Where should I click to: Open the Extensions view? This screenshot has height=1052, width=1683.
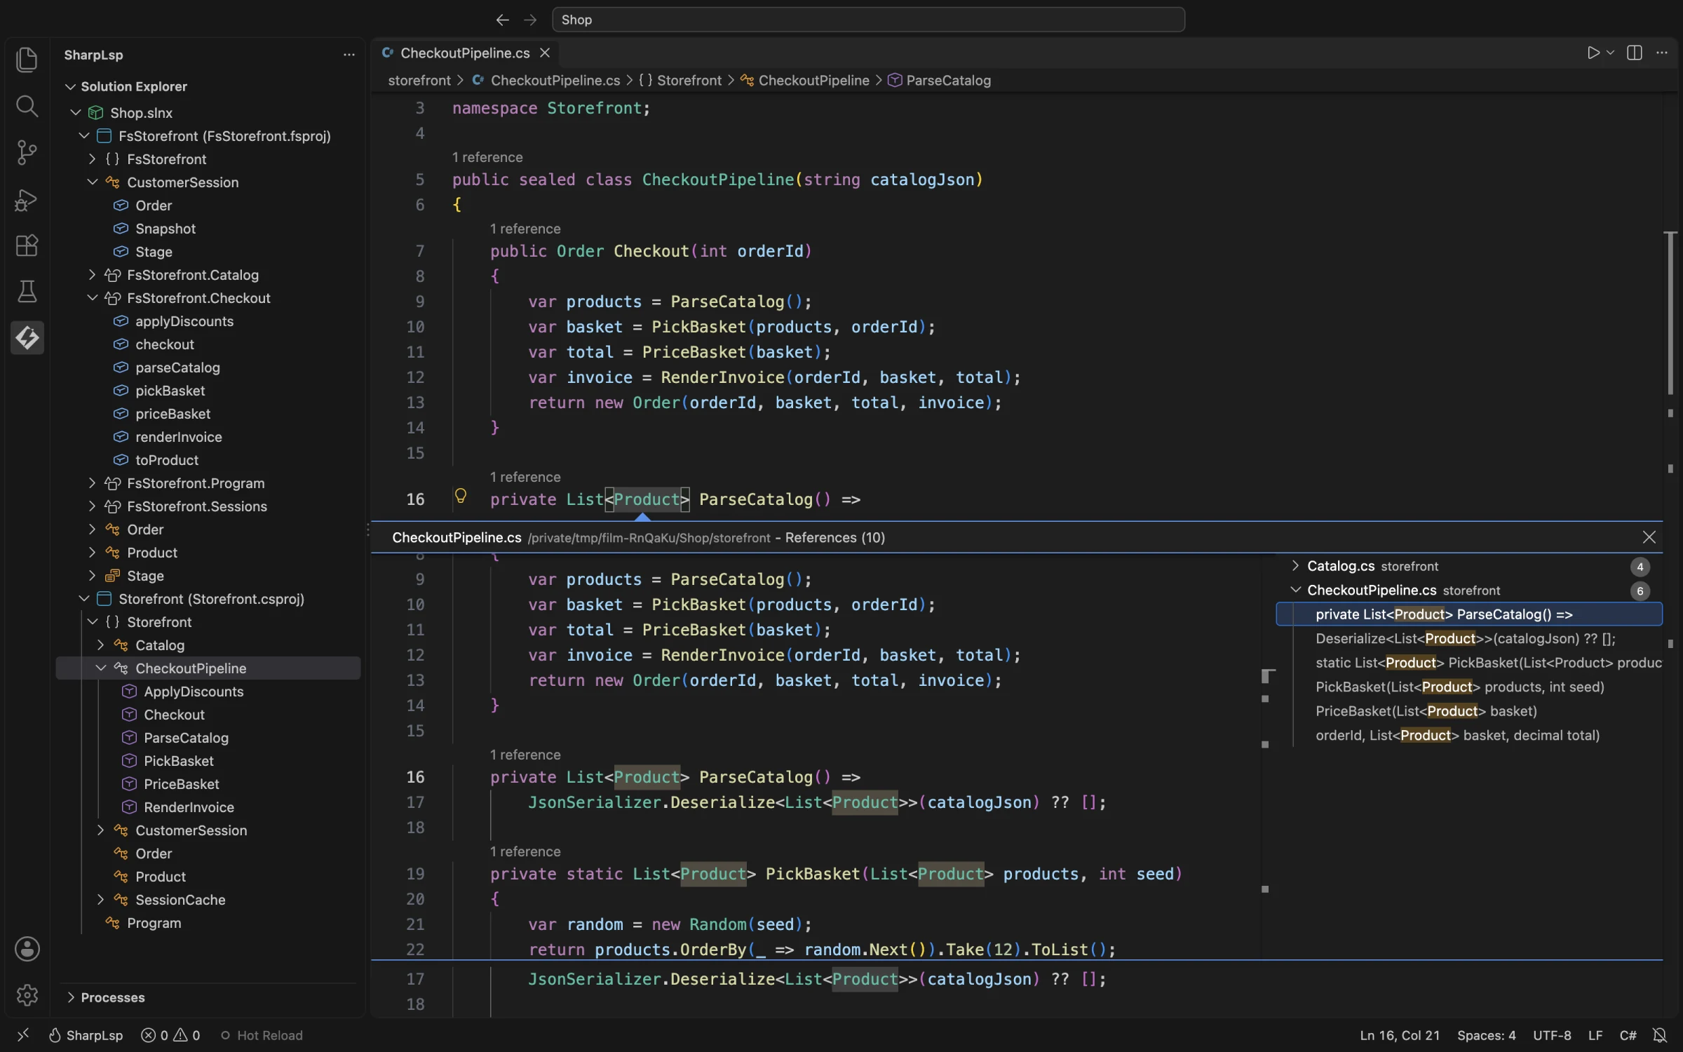pyautogui.click(x=27, y=245)
